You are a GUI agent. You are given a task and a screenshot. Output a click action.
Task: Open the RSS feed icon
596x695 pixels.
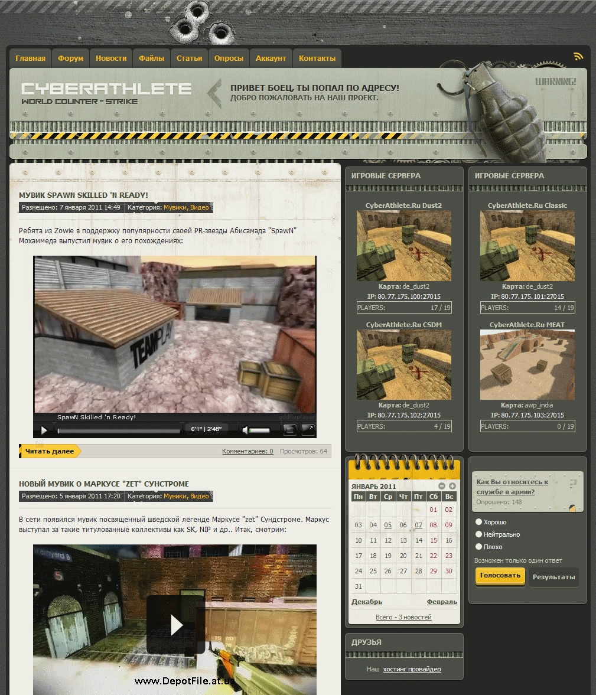pyautogui.click(x=578, y=56)
